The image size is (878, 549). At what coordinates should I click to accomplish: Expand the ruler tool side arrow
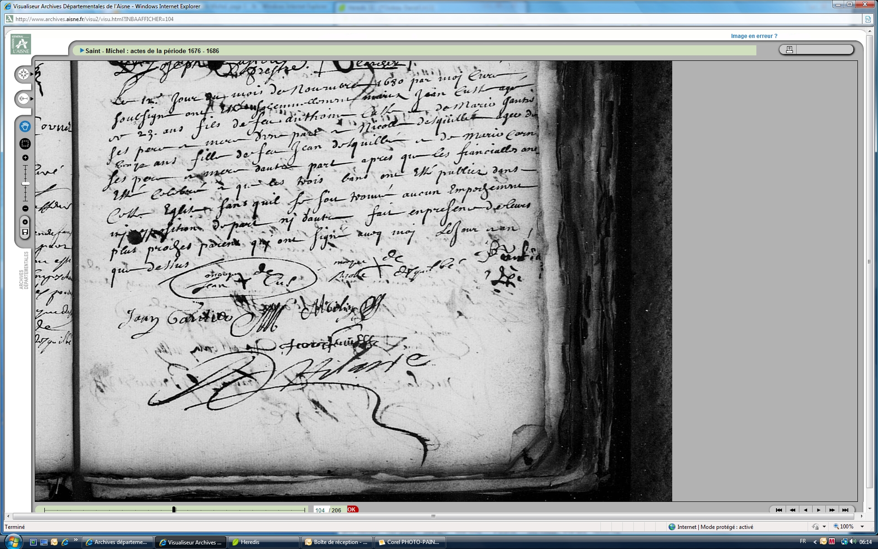(32, 98)
